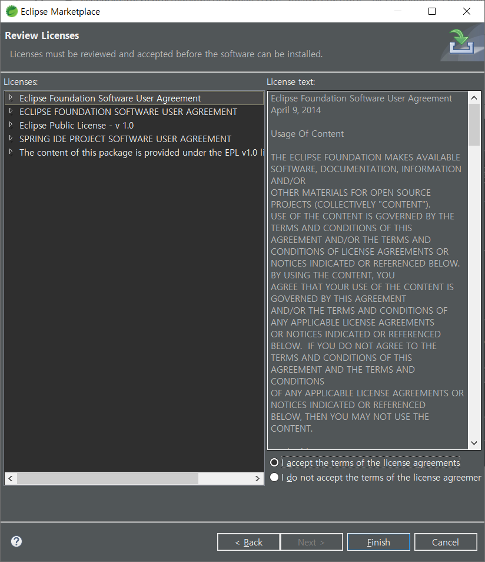
Task: Expand Eclipse Foundation Software User Agreement entry
Action: (x=11, y=97)
